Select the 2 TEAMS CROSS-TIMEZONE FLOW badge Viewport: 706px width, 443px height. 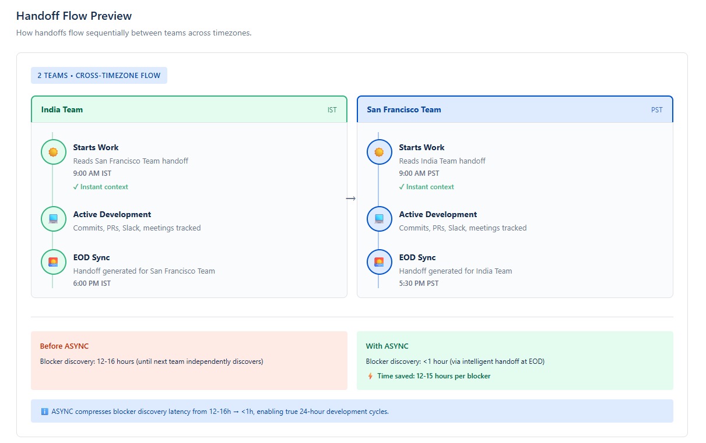tap(99, 75)
